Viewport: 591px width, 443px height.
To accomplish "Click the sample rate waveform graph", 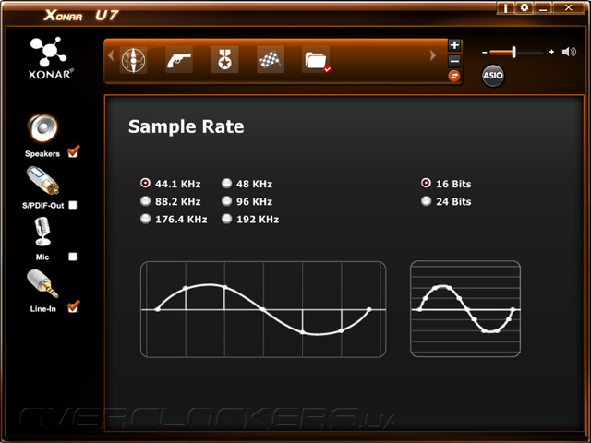I will coord(263,309).
